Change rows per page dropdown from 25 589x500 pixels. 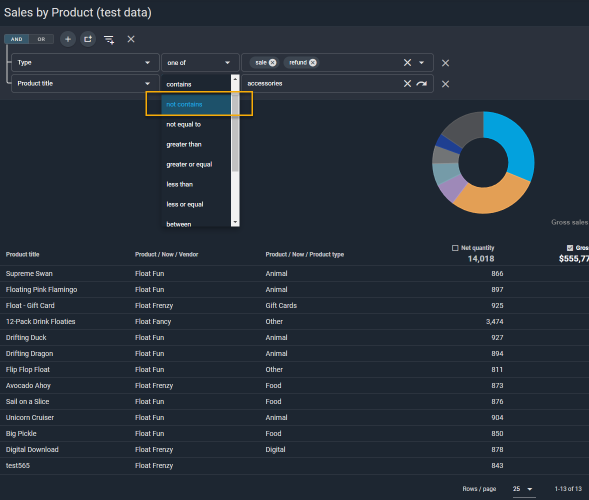[523, 488]
